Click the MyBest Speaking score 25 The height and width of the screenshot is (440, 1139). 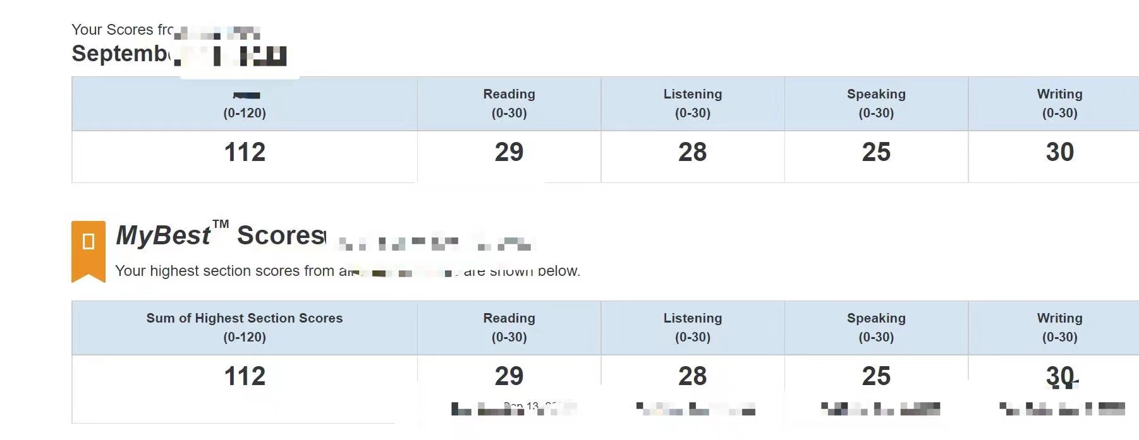(x=876, y=376)
